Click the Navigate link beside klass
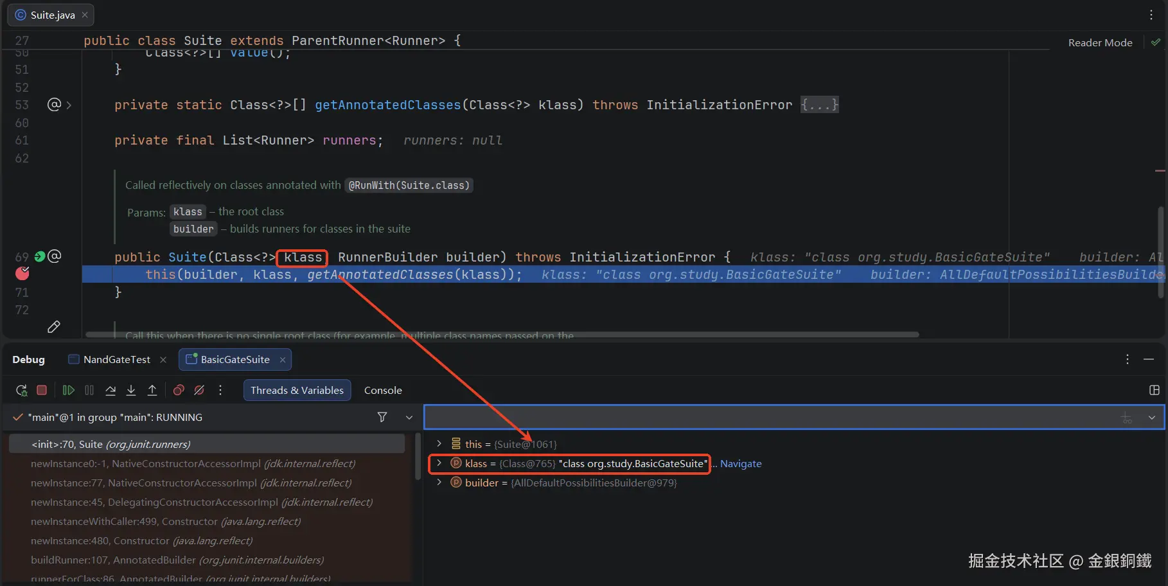Screen dimensions: 1168x586 point(741,464)
